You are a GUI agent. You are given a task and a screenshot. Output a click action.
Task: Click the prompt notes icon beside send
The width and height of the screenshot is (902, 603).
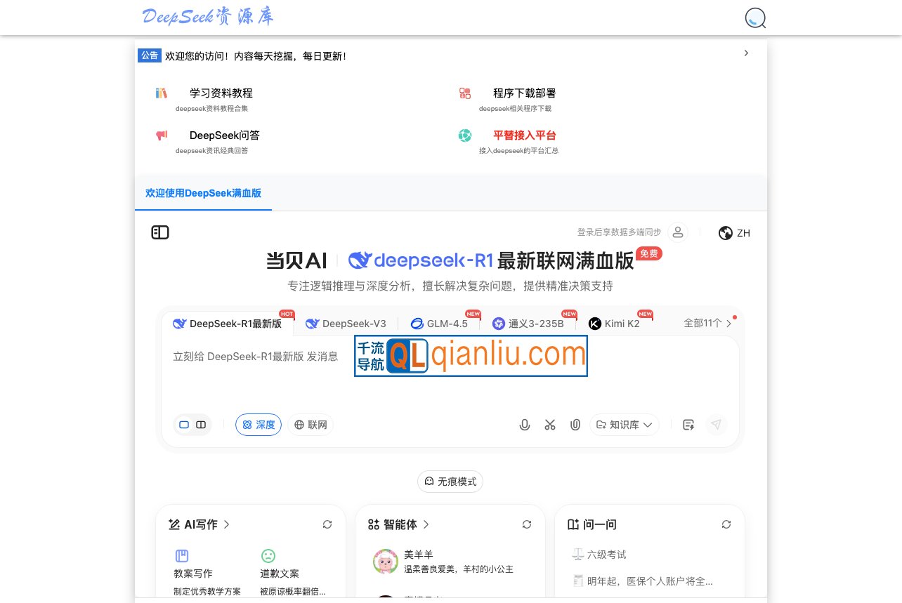click(688, 425)
